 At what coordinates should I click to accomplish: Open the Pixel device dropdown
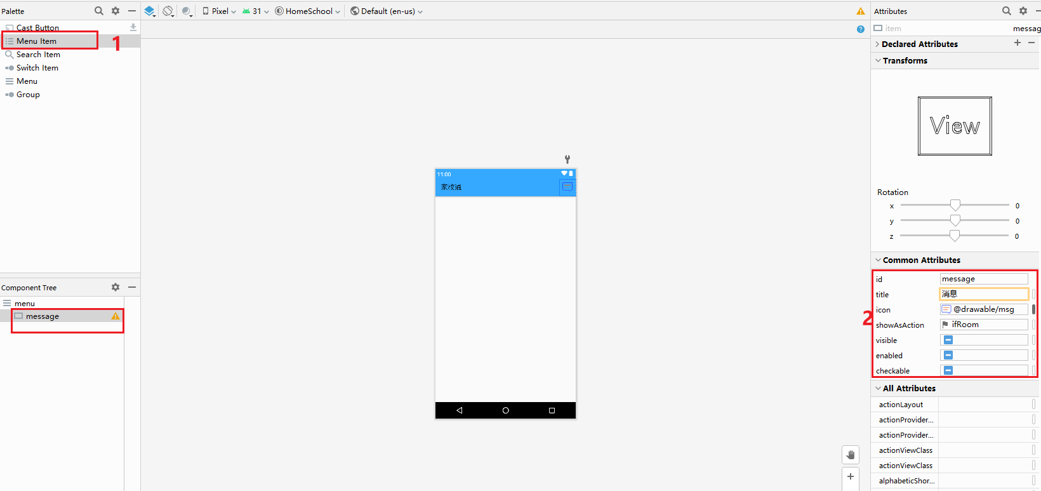pos(219,11)
